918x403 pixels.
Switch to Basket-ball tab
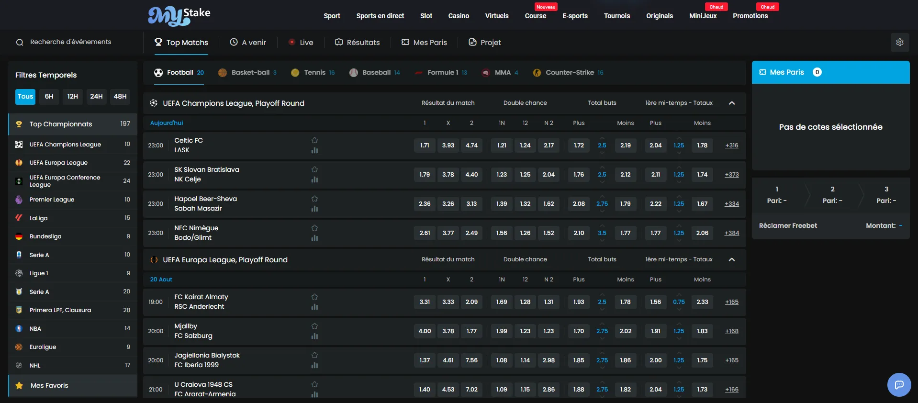click(x=247, y=73)
